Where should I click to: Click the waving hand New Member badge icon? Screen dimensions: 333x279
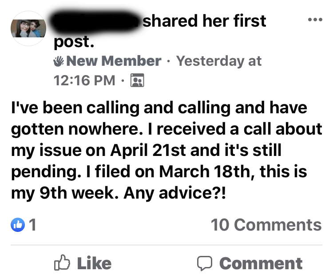click(x=59, y=61)
